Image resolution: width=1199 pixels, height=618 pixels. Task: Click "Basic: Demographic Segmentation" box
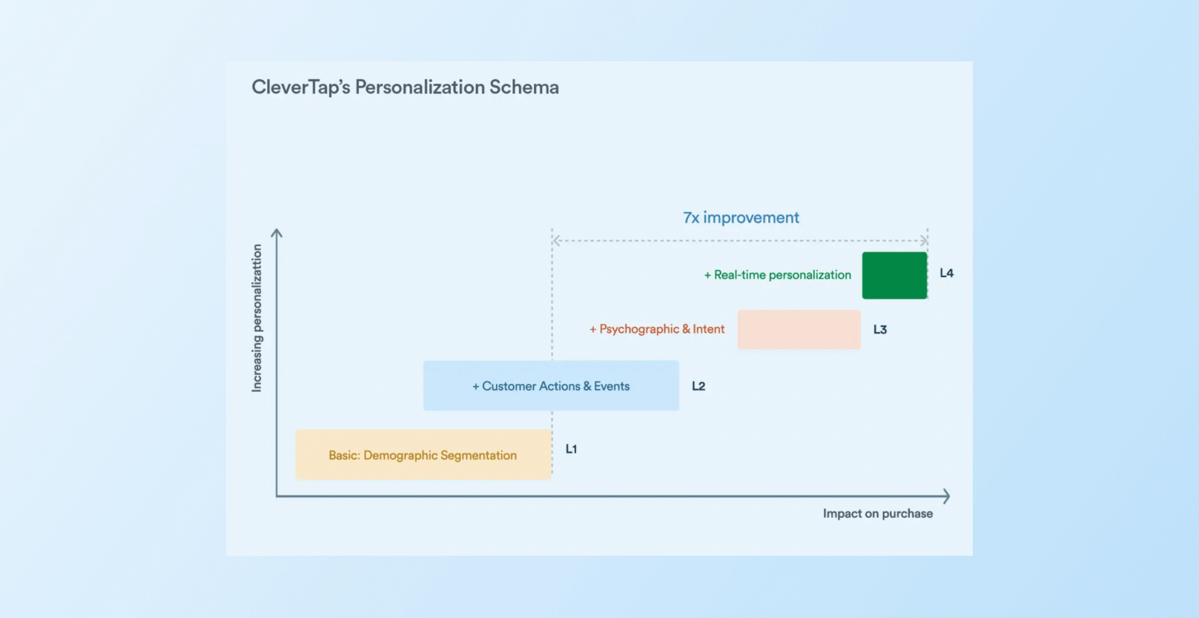click(423, 455)
